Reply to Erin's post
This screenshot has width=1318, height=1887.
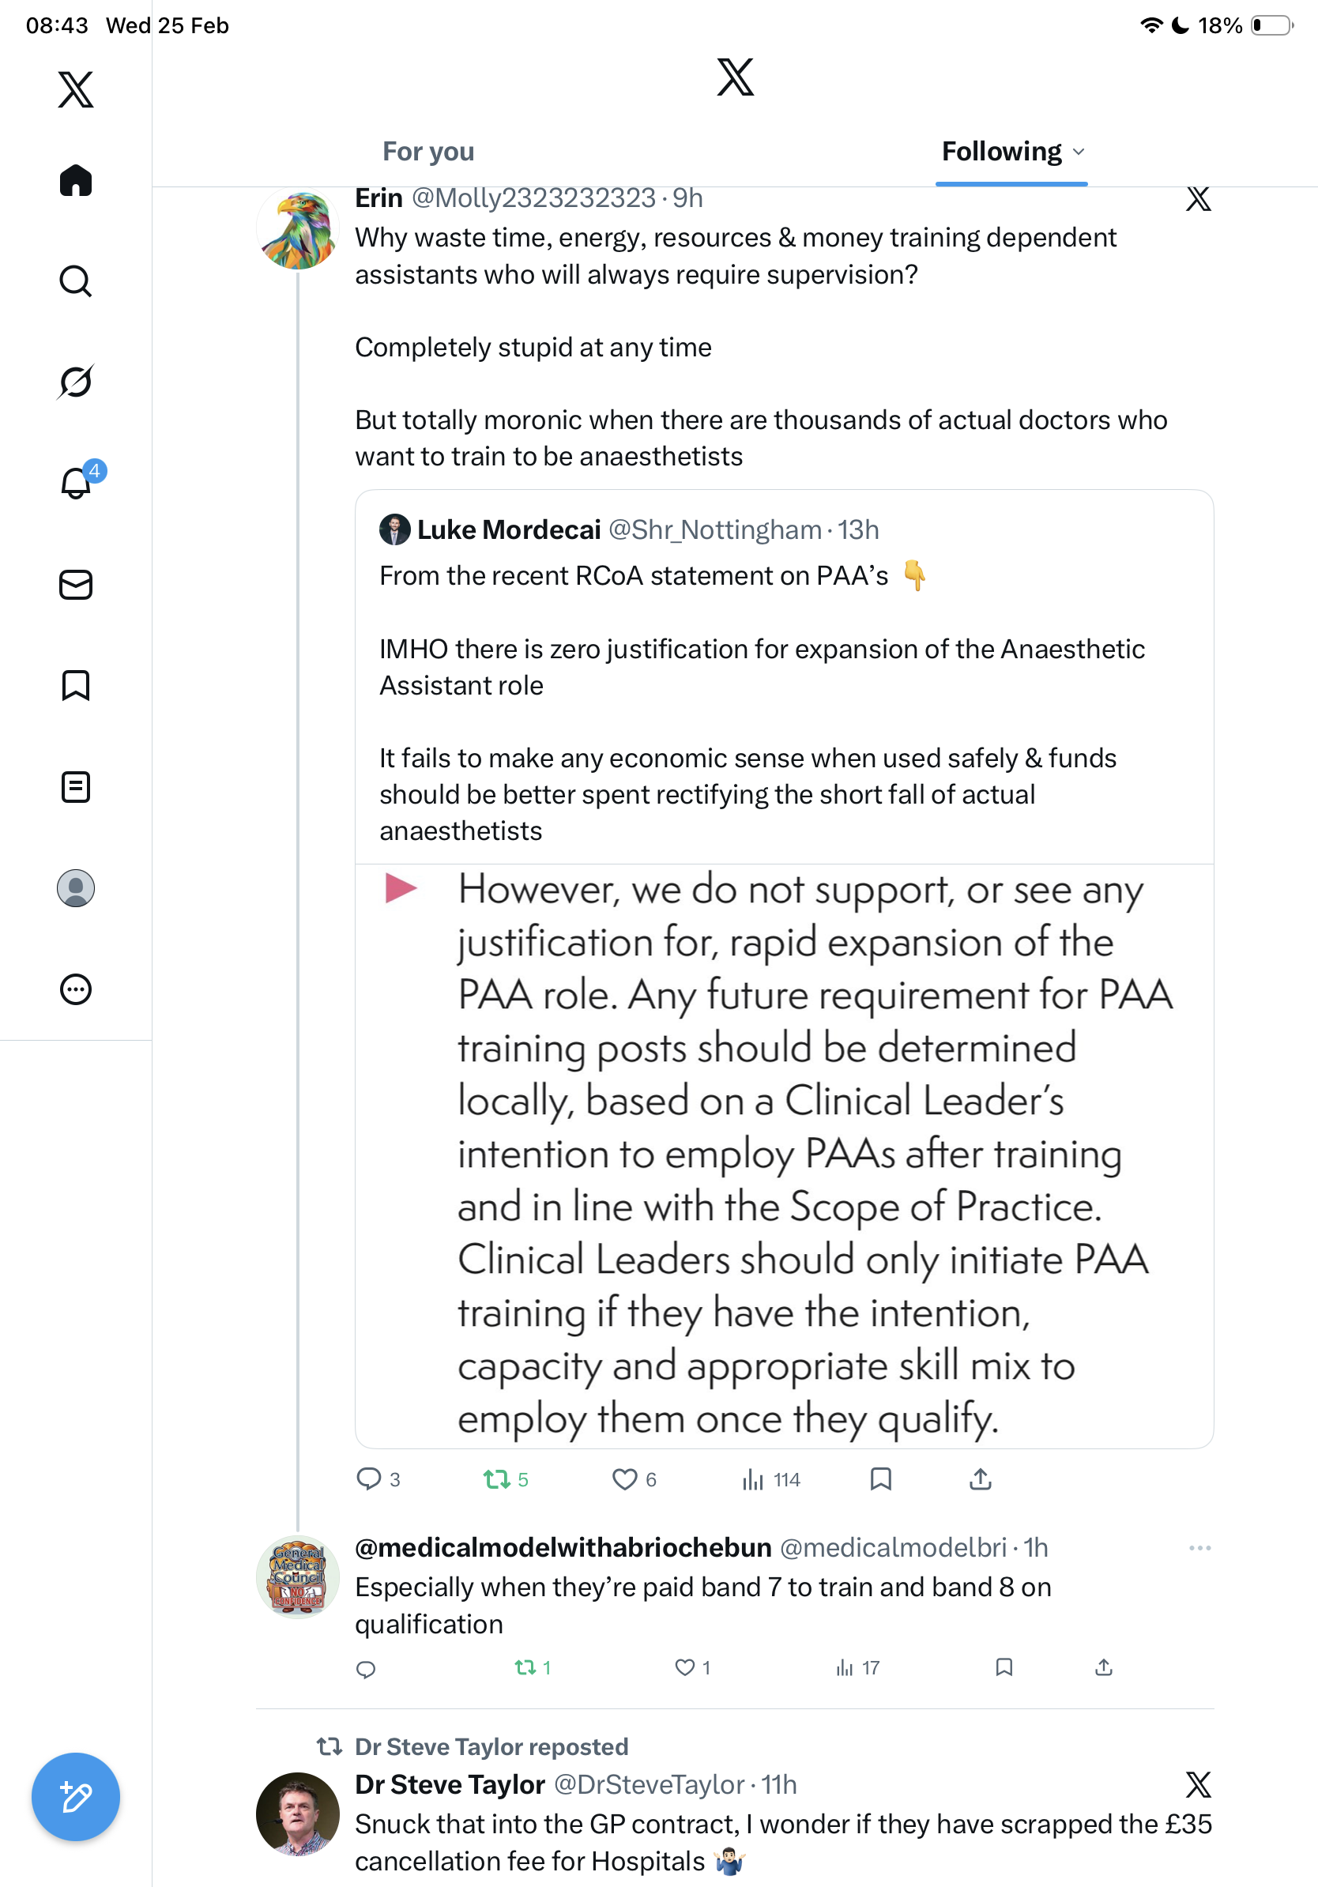[369, 1479]
